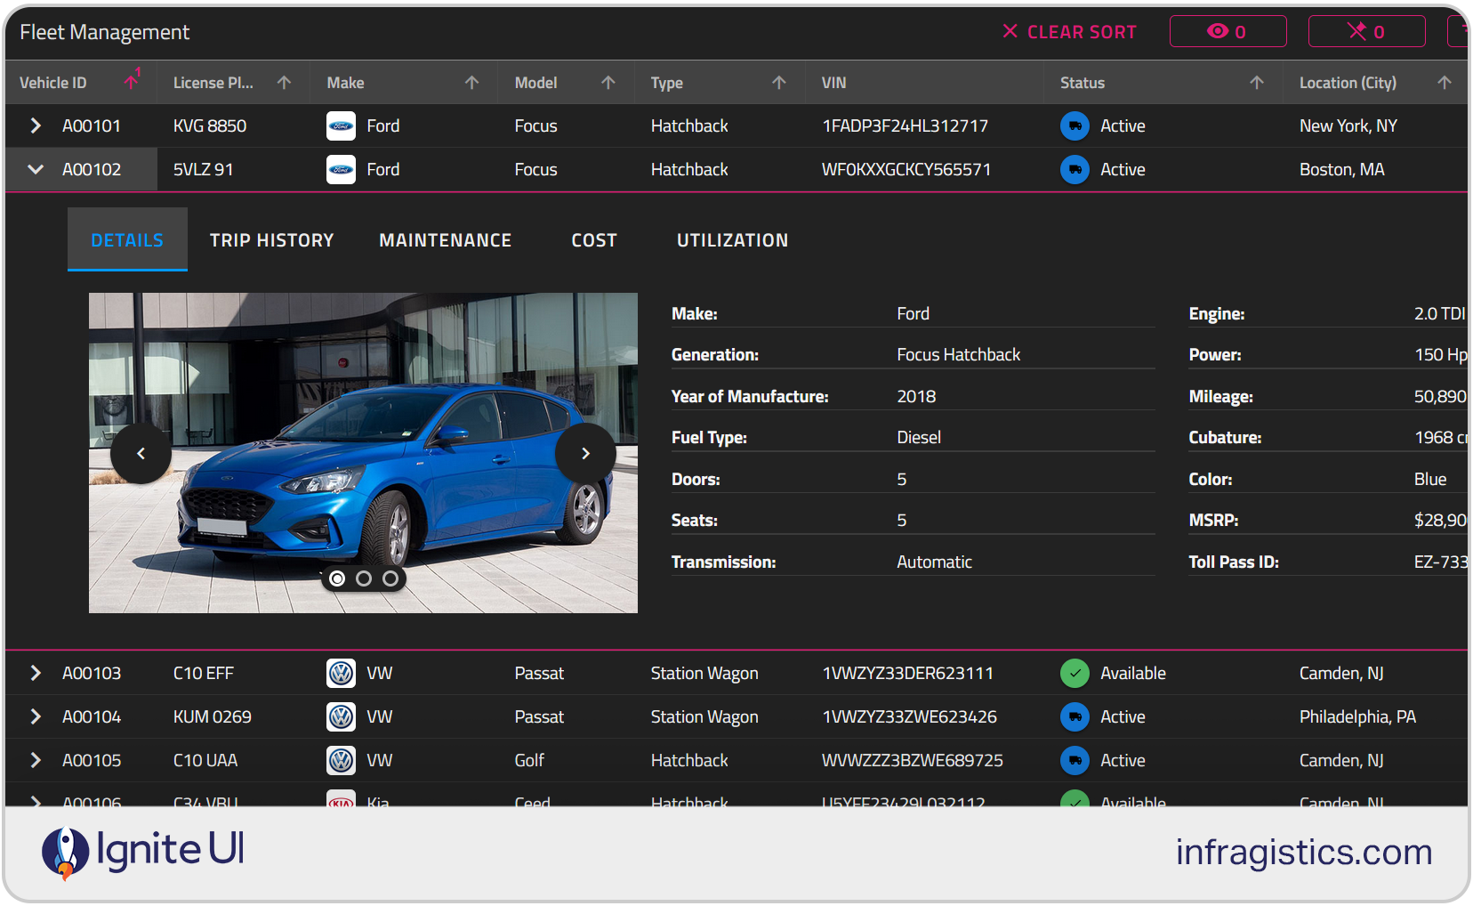Open the pinned columns pin button in the toolbar

[x=1367, y=31]
